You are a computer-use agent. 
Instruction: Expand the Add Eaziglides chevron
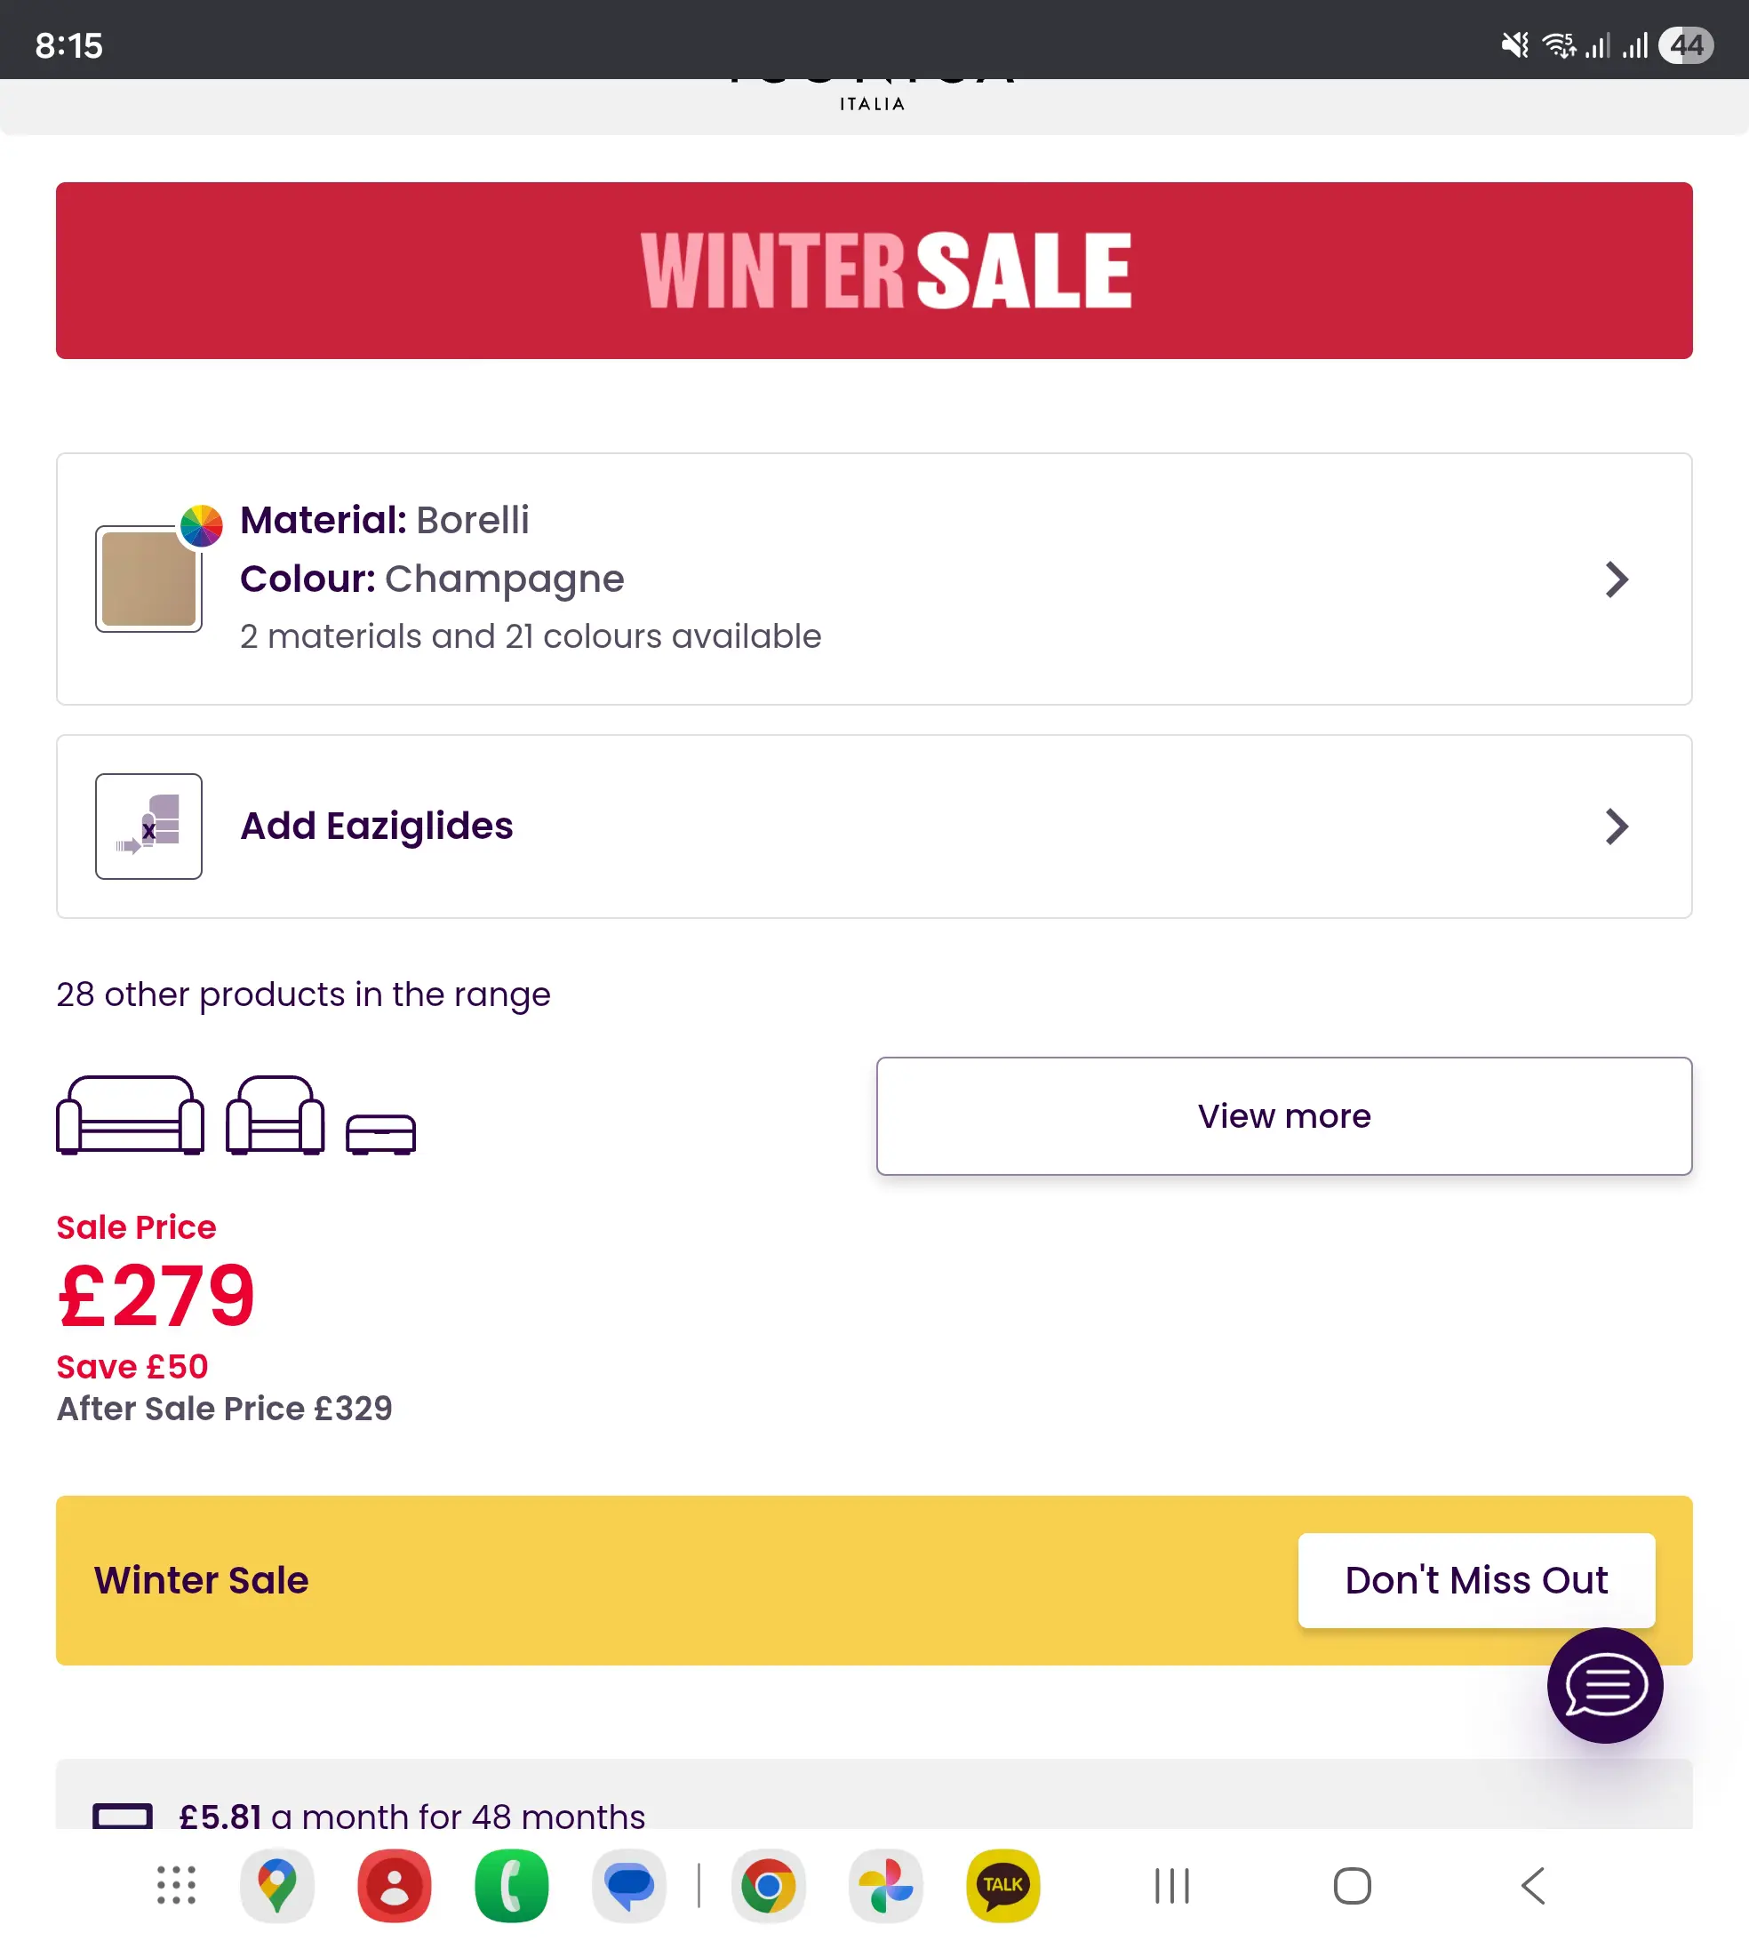(1617, 827)
